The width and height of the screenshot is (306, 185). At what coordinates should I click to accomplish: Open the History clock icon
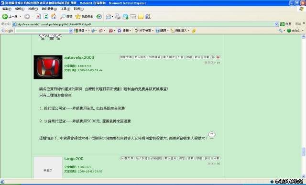pyautogui.click(x=99, y=17)
